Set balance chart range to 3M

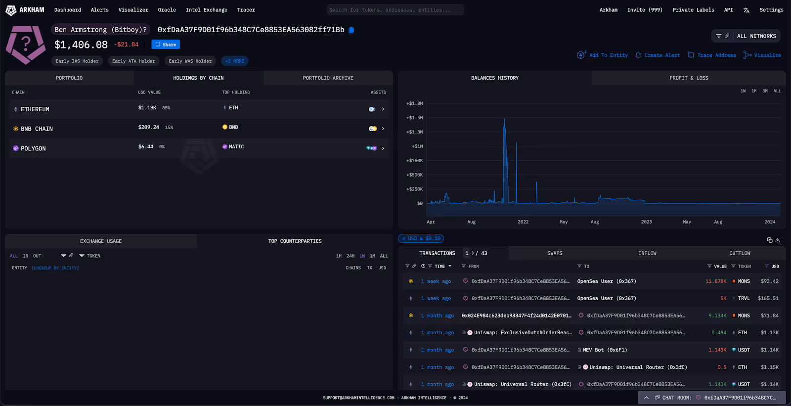point(765,91)
